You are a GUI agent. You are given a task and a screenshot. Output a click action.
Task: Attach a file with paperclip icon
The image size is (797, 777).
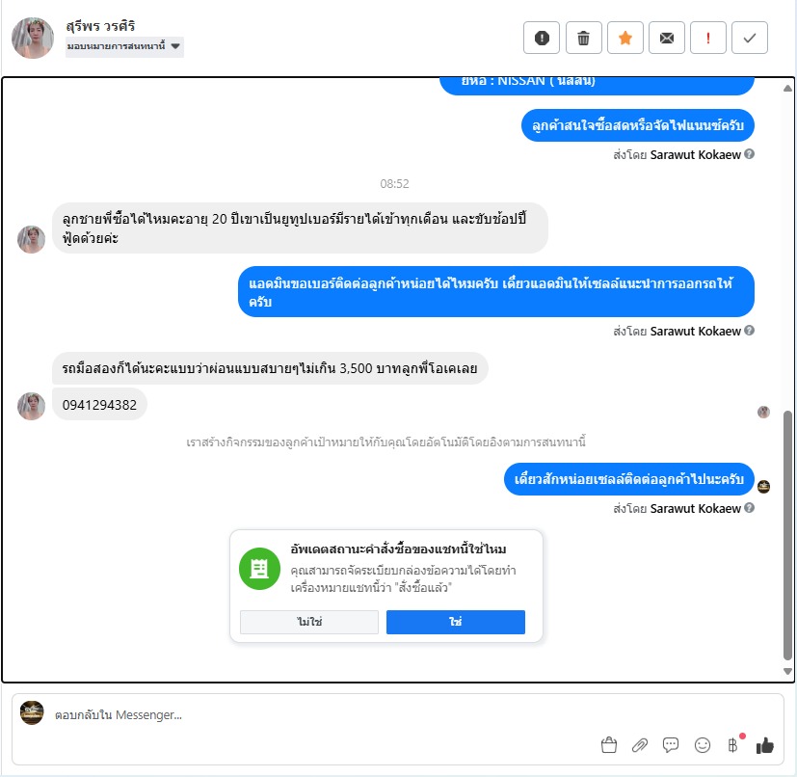click(x=639, y=745)
